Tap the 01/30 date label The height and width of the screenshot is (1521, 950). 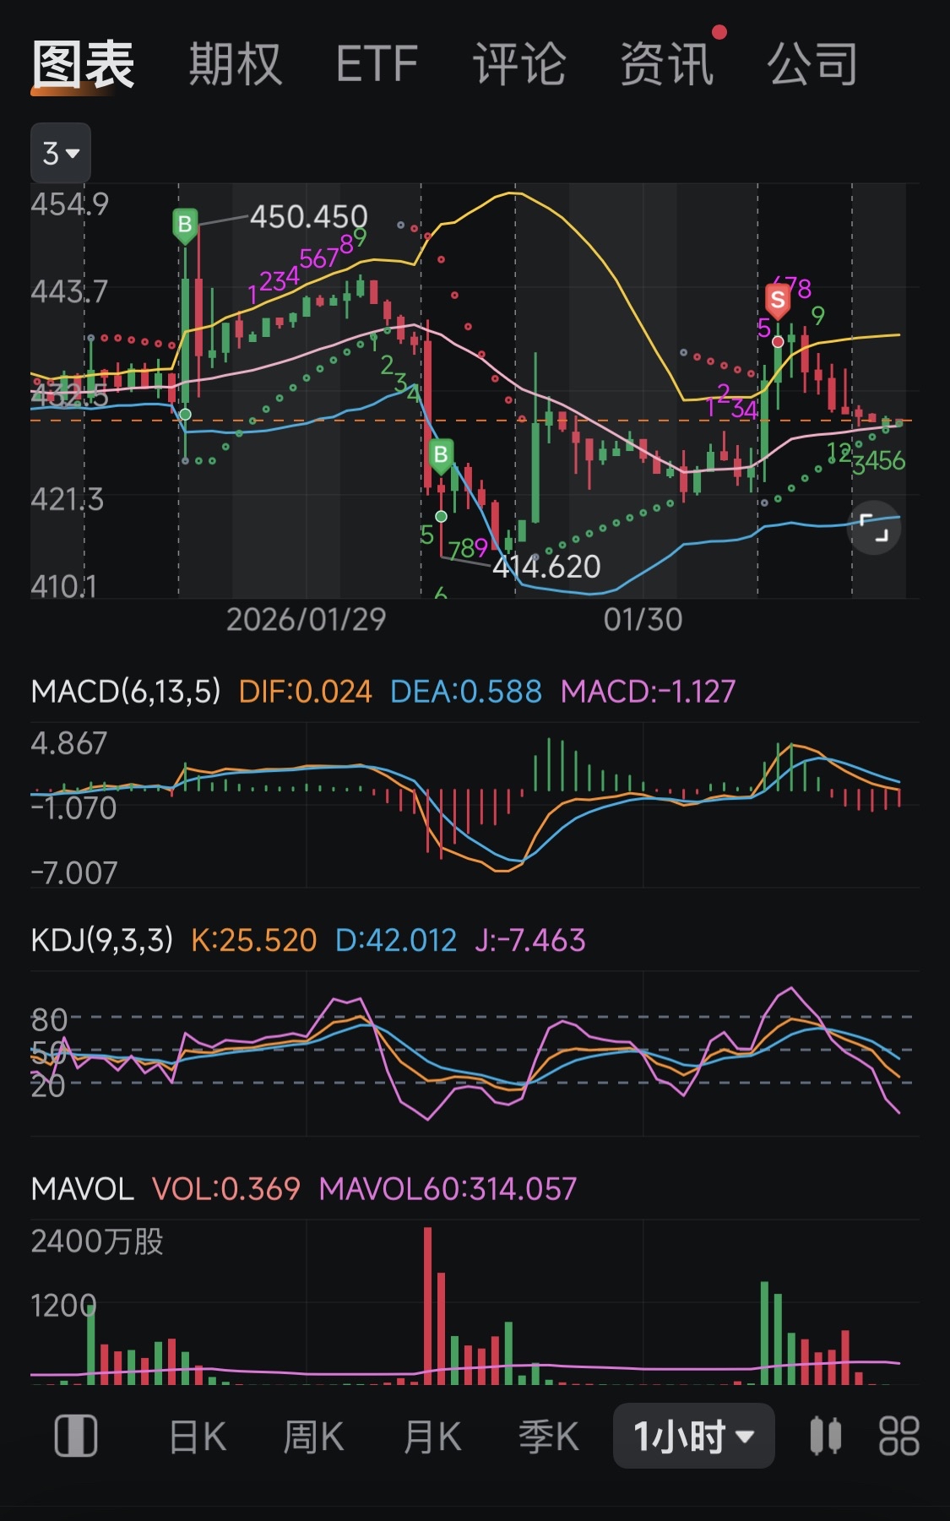pos(643,620)
